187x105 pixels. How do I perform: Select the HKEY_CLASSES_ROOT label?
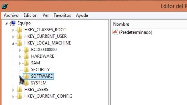coord(45,30)
